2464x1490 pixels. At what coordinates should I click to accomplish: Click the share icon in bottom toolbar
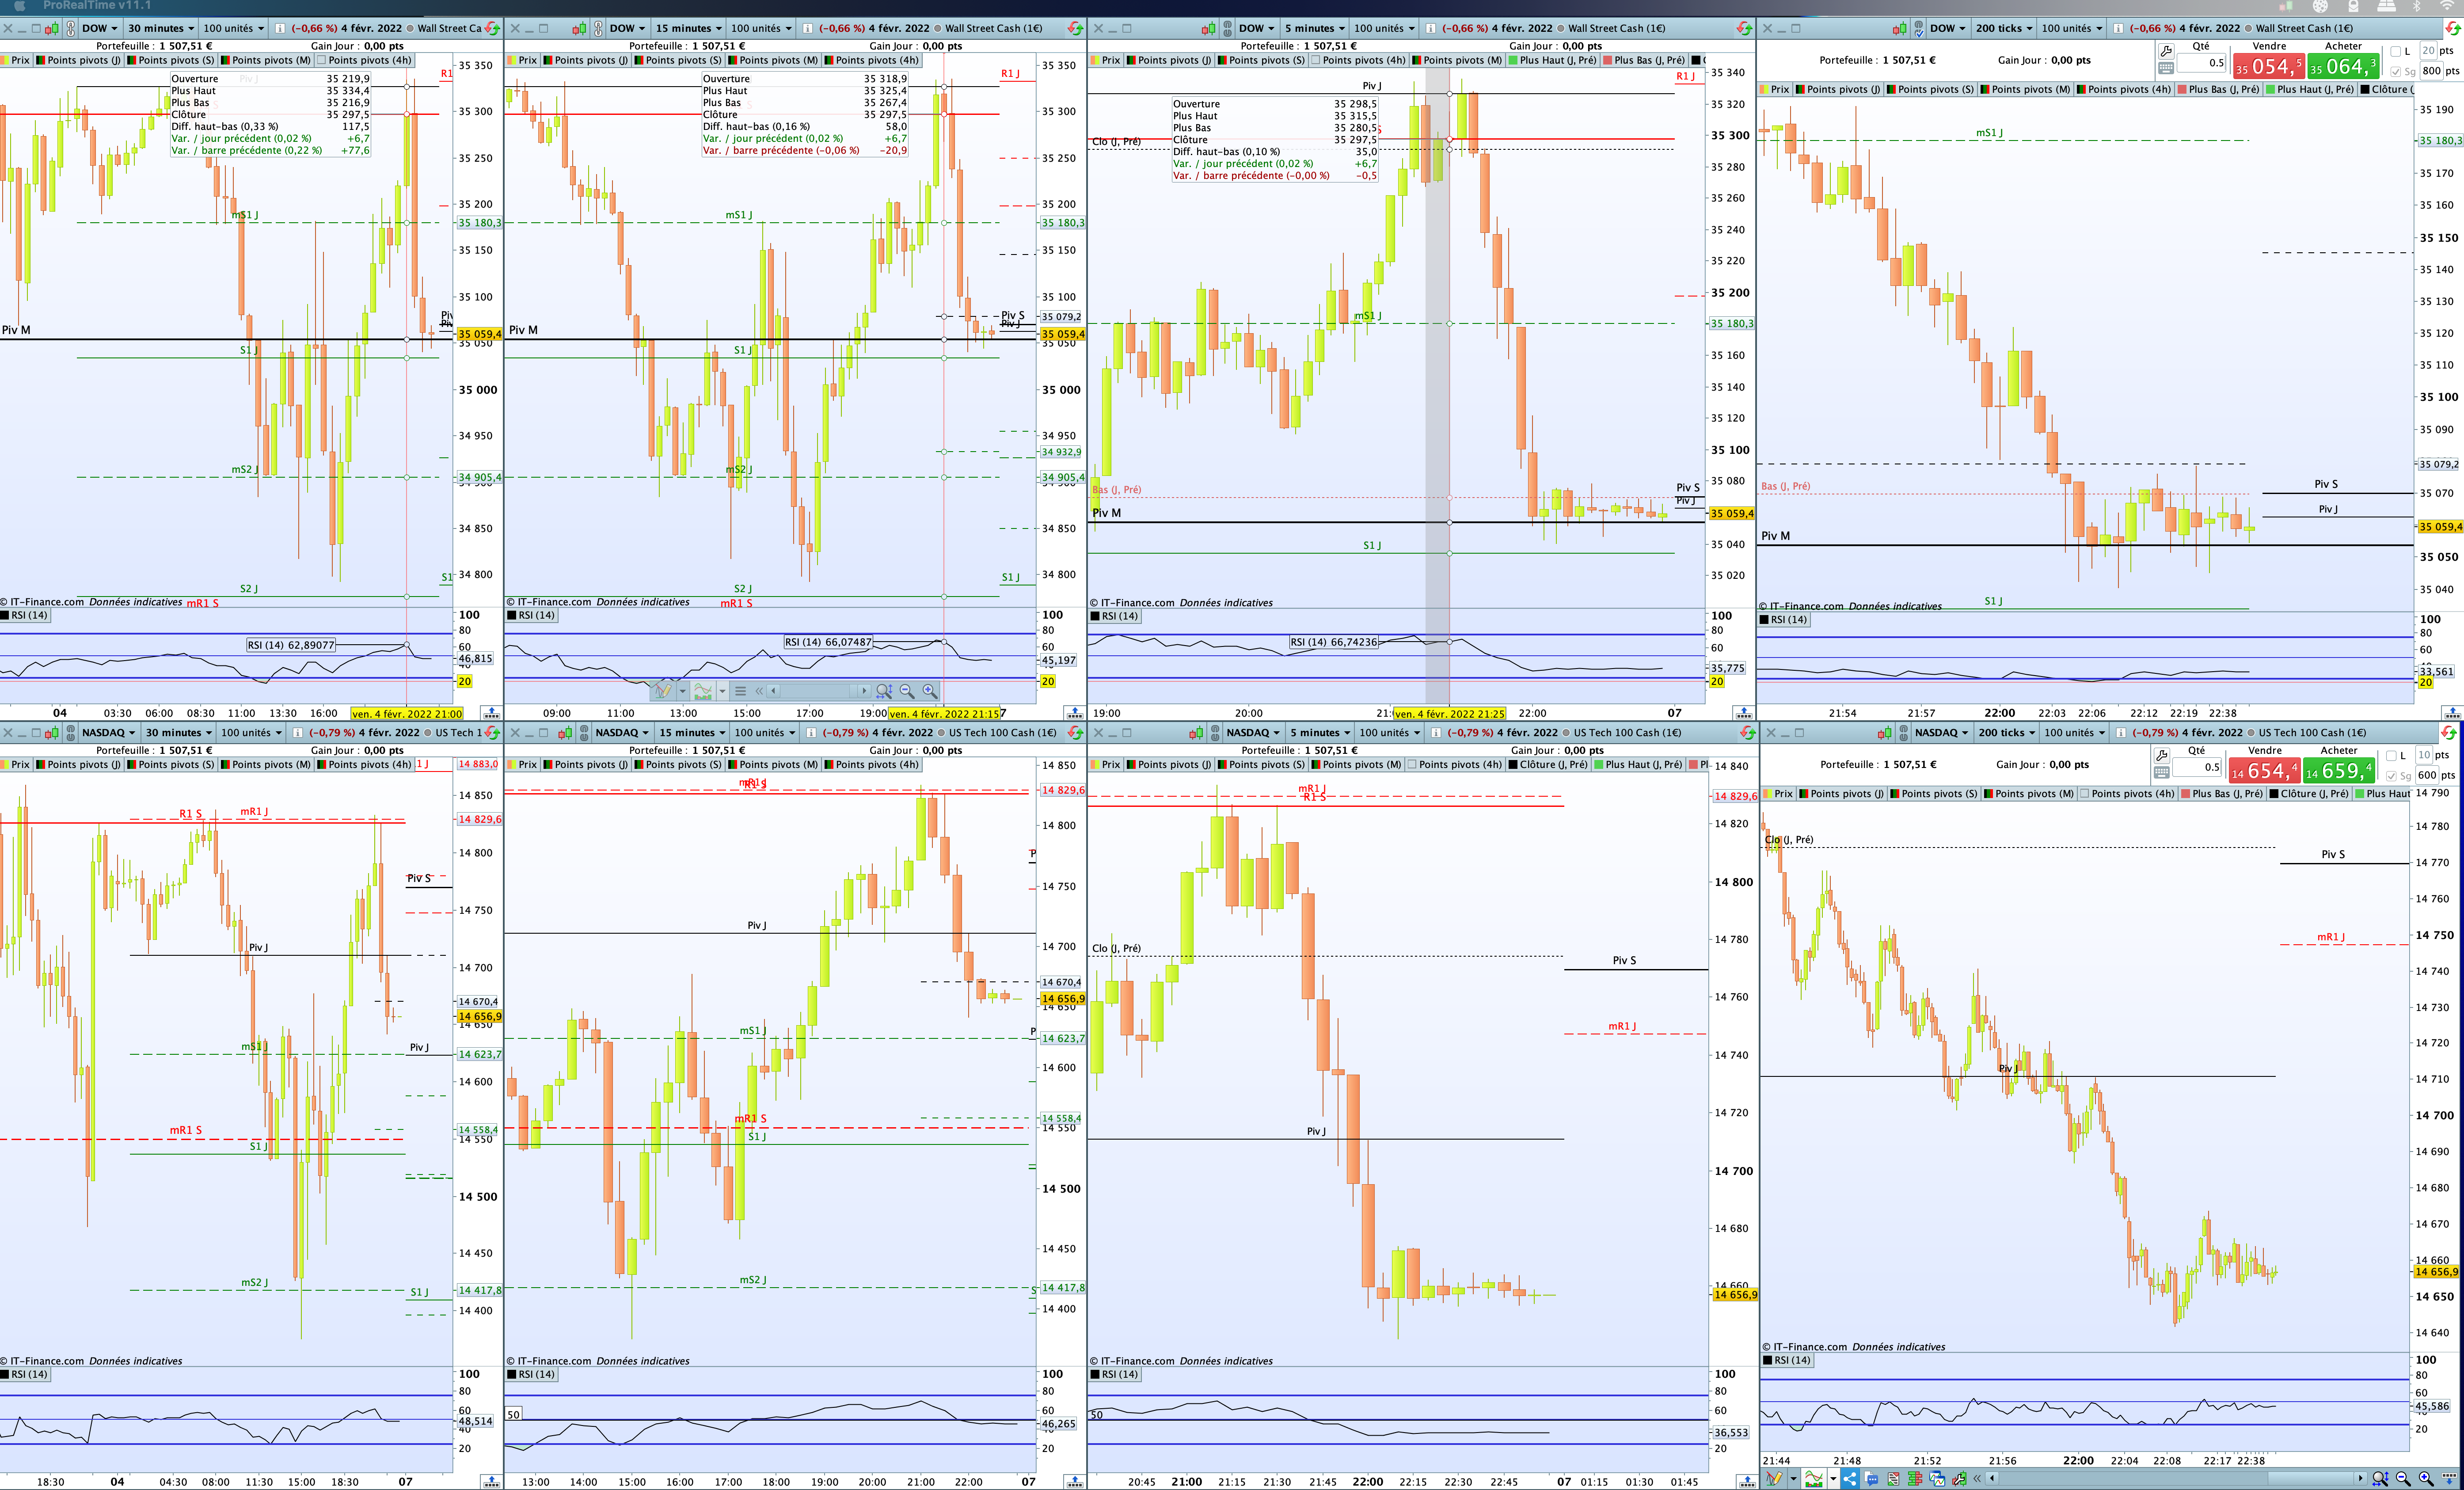point(1850,1479)
